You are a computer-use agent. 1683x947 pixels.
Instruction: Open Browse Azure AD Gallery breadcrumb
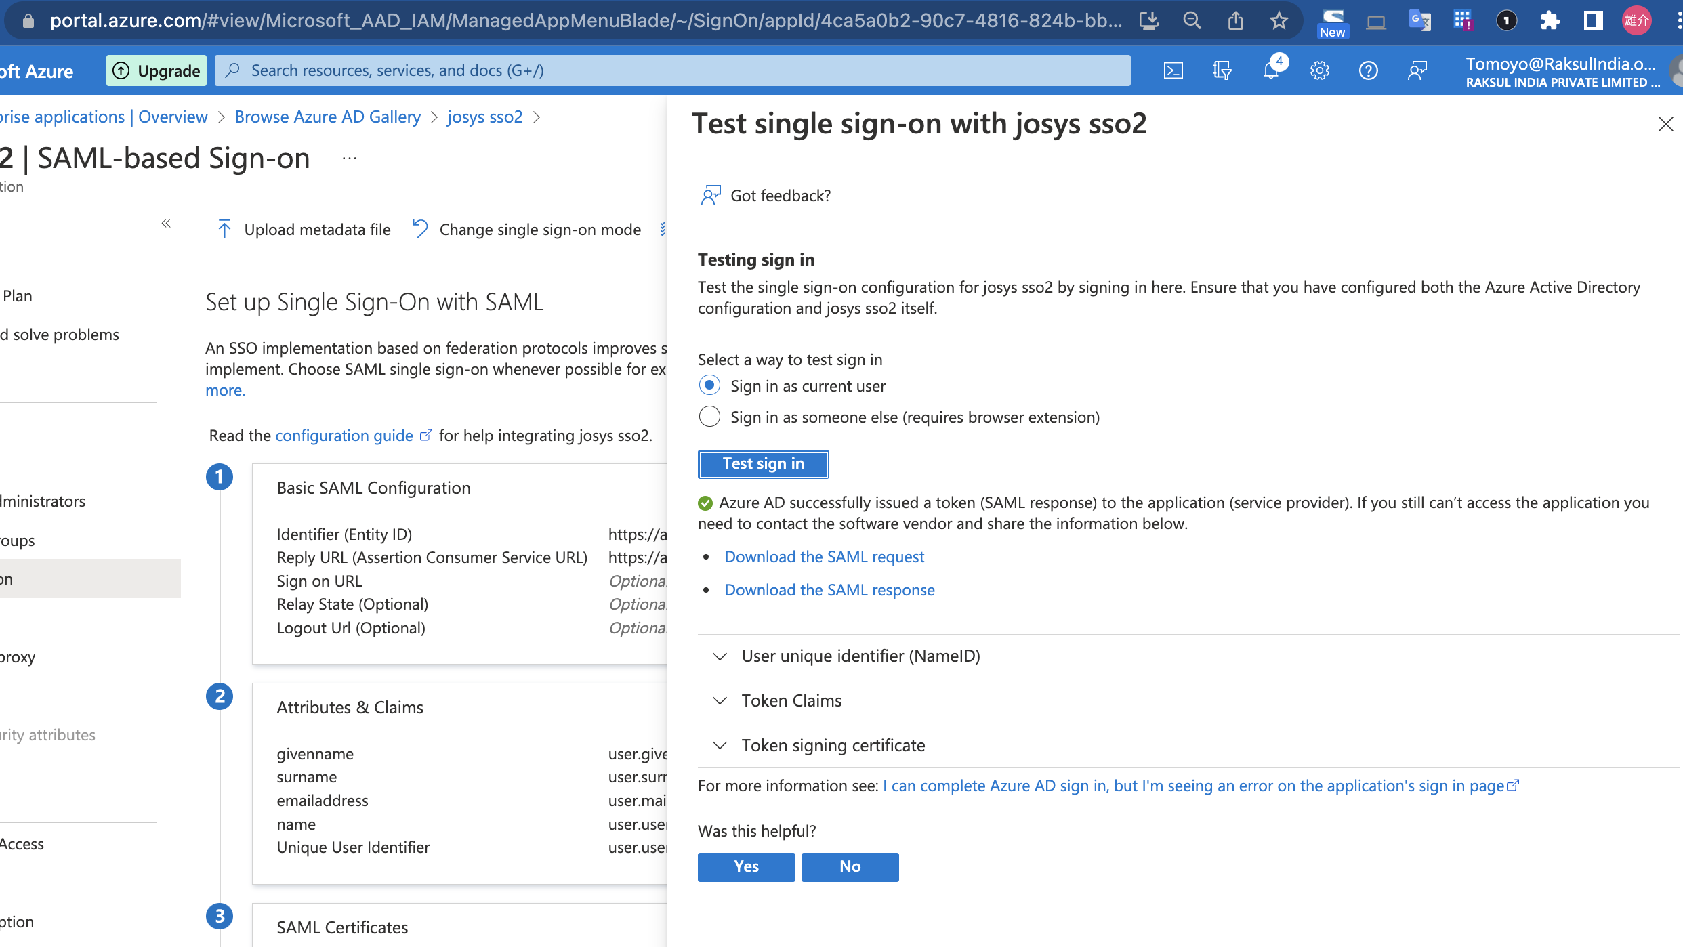click(327, 117)
